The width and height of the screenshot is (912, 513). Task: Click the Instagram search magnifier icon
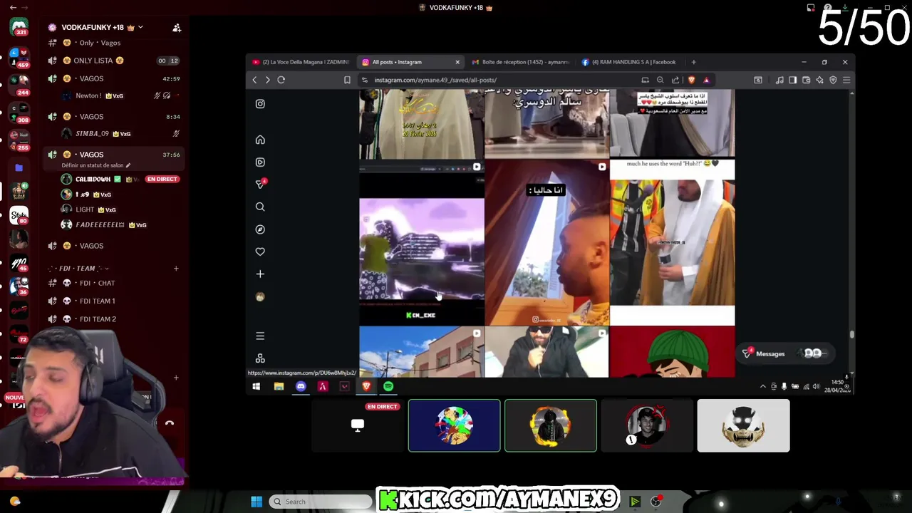coord(260,207)
